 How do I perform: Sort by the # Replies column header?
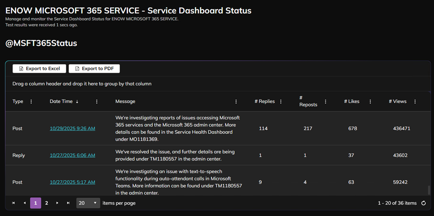click(x=264, y=101)
